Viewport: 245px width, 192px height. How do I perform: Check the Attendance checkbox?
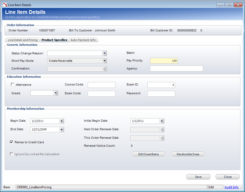pyautogui.click(x=12, y=85)
